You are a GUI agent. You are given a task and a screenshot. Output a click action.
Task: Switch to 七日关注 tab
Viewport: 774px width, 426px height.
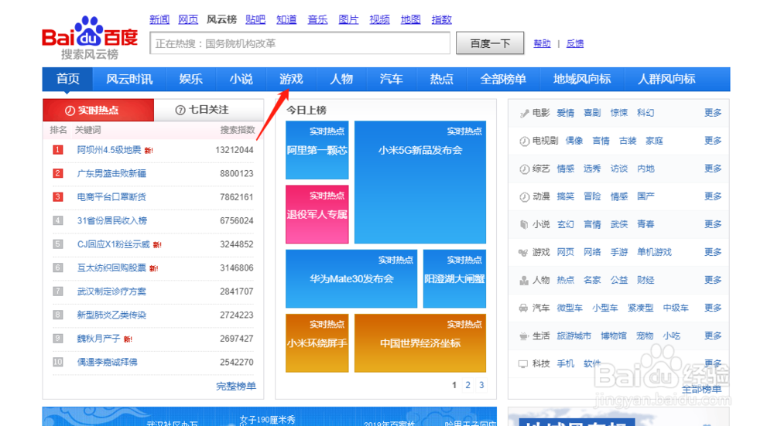coord(209,110)
